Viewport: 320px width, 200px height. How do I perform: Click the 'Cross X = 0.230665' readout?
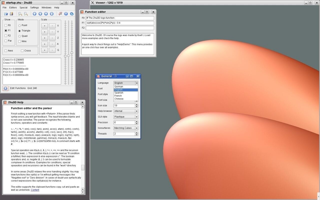pyautogui.click(x=13, y=60)
